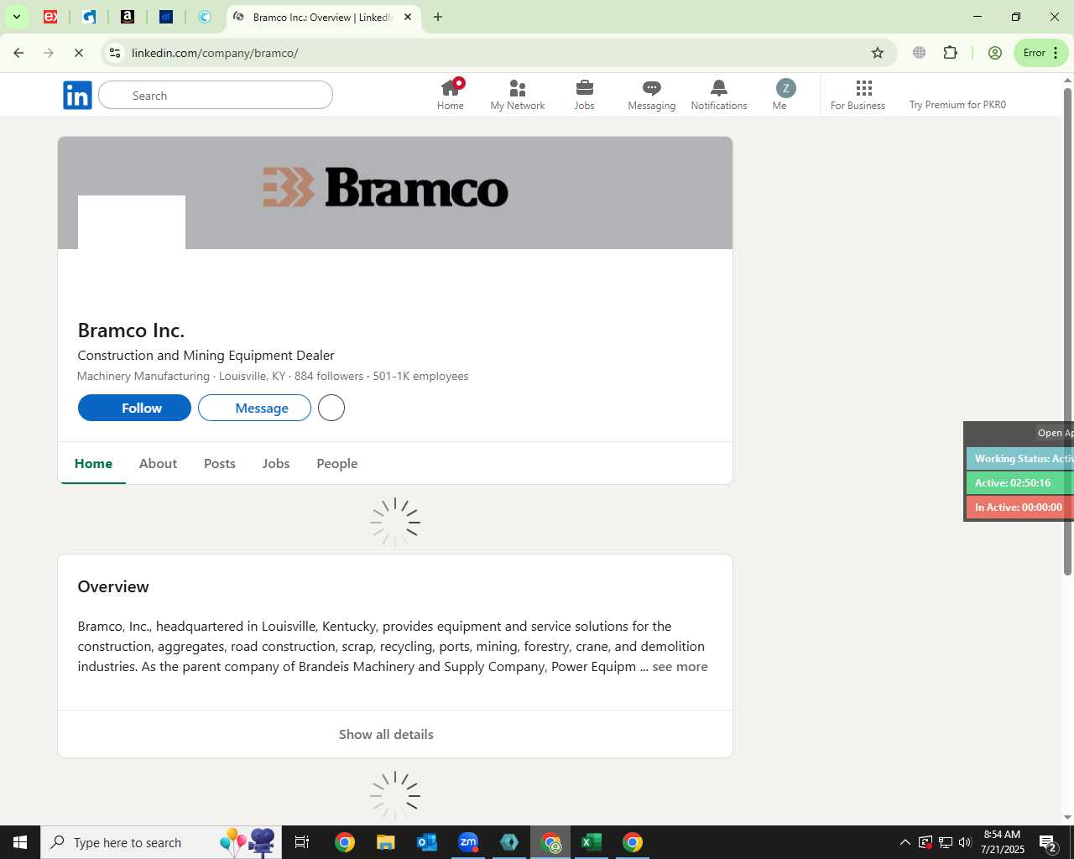The height and width of the screenshot is (859, 1074).
Task: Open the People tab
Action: [x=337, y=463]
